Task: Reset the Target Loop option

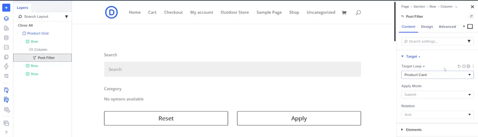Action: [459, 66]
